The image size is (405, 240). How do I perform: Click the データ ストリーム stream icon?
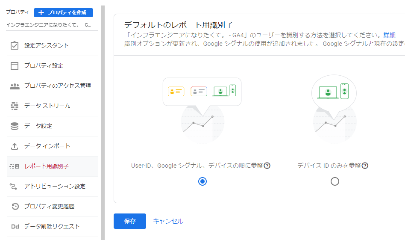[15, 106]
